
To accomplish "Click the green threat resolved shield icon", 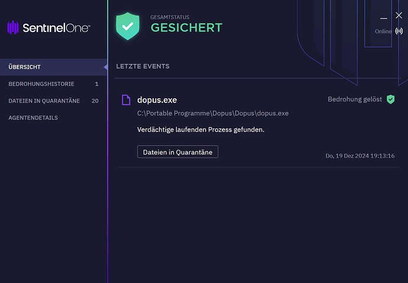I will pos(390,99).
